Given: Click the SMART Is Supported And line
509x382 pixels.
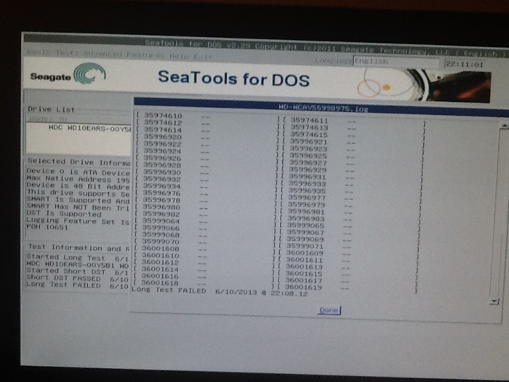Looking at the screenshot, I should 79,200.
